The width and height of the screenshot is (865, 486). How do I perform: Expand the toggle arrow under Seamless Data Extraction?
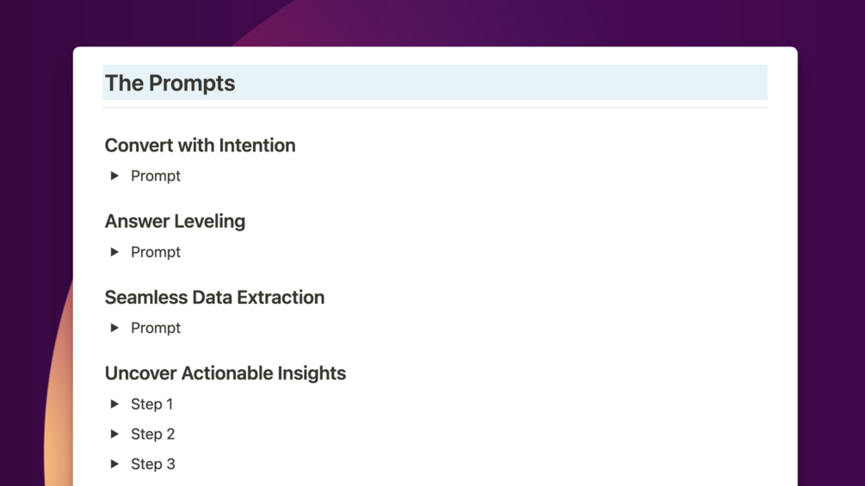tap(114, 328)
